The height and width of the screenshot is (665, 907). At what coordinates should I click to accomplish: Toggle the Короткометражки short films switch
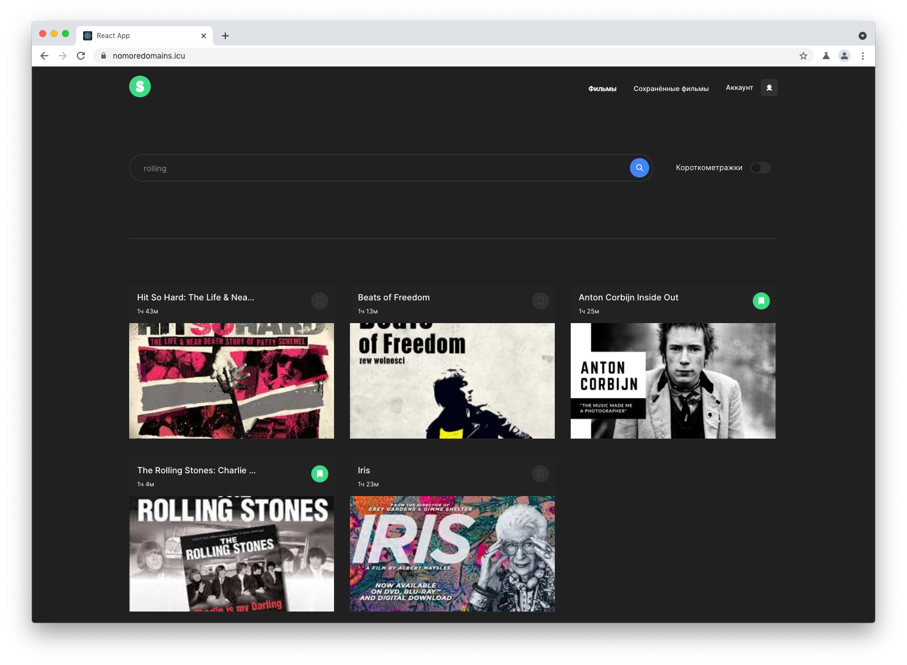761,168
